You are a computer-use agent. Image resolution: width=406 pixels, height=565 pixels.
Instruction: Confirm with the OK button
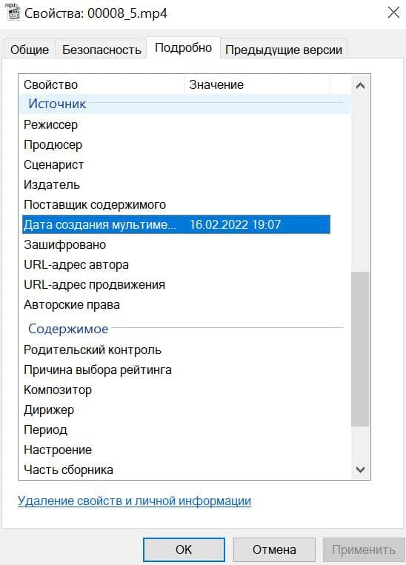[184, 550]
